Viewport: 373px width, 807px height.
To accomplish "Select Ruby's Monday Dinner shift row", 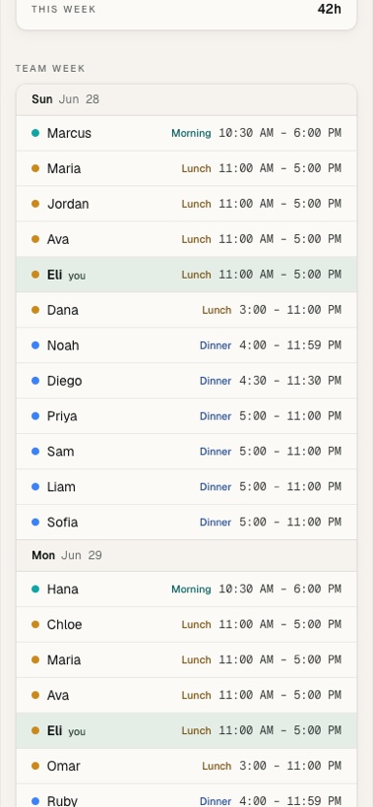I will [x=186, y=795].
